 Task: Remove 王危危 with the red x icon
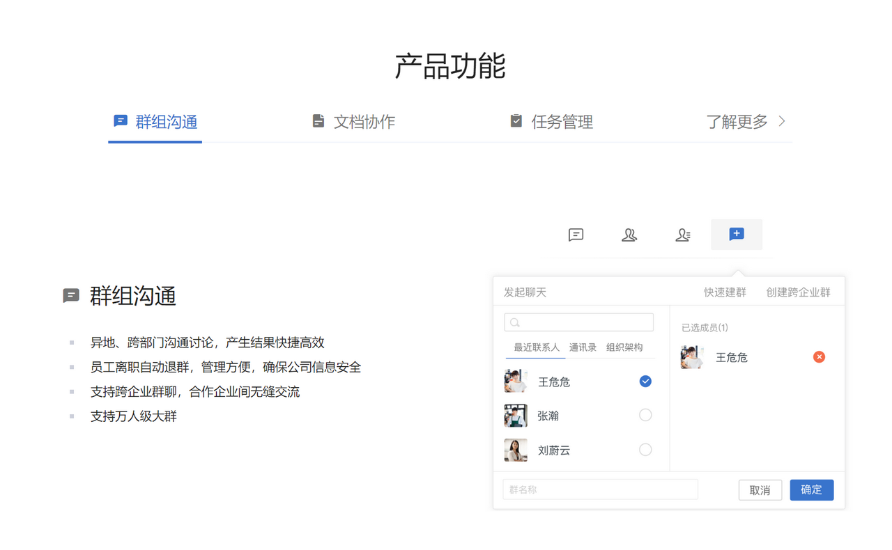(x=819, y=357)
